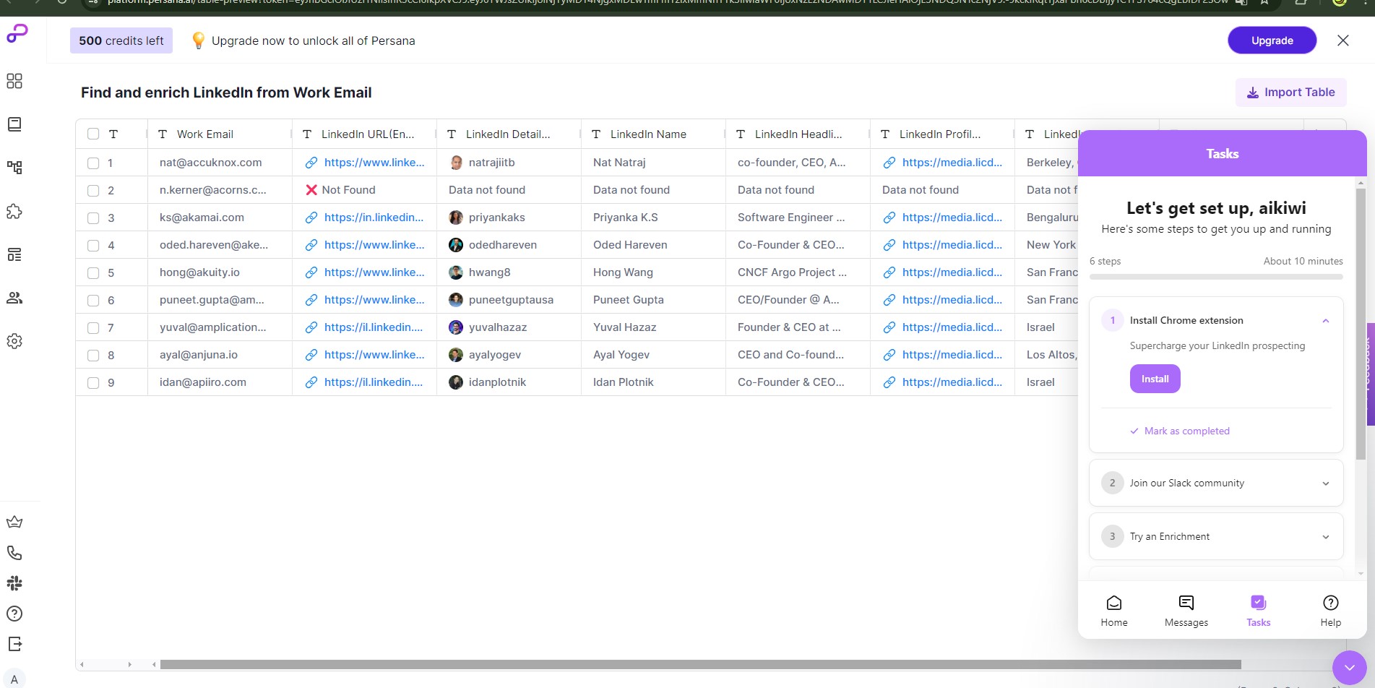The width and height of the screenshot is (1375, 688).
Task: Toggle the select-all checkbox in table header
Action: coord(93,134)
